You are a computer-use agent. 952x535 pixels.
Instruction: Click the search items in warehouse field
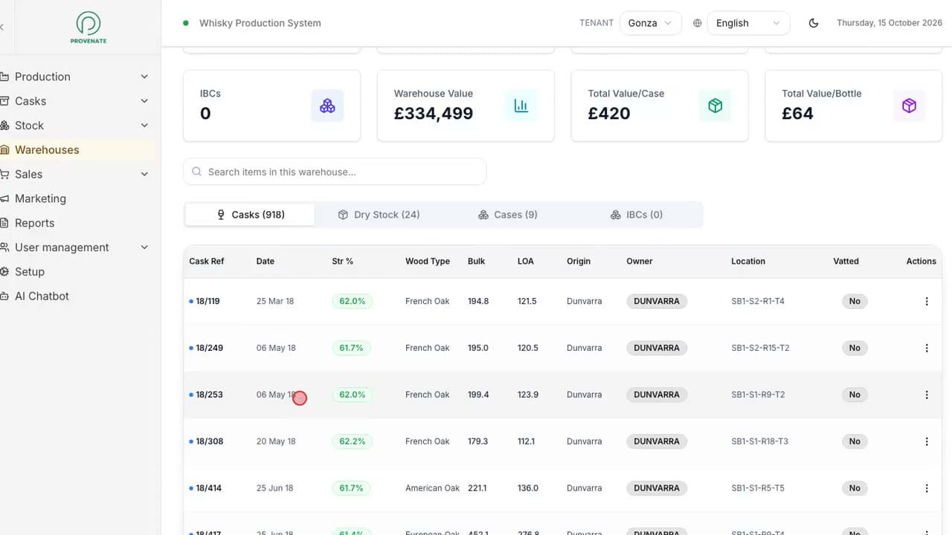point(335,172)
